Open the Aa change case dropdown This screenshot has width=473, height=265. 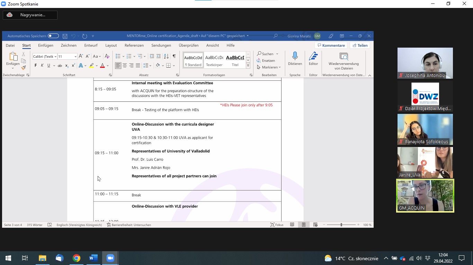tap(97, 56)
